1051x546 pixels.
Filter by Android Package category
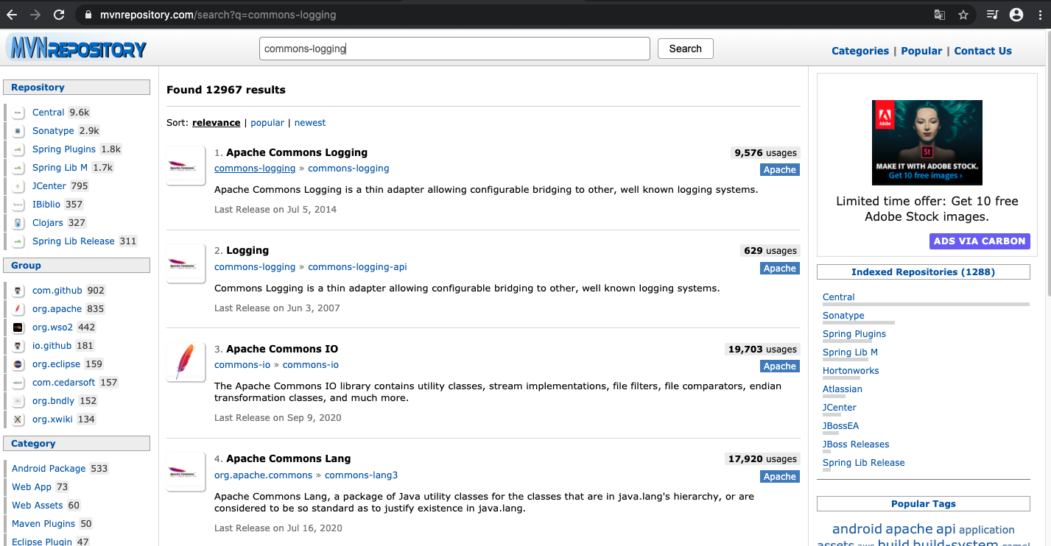(49, 469)
